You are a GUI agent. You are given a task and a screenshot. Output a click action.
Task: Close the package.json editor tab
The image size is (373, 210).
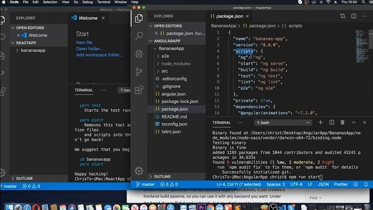click(247, 16)
